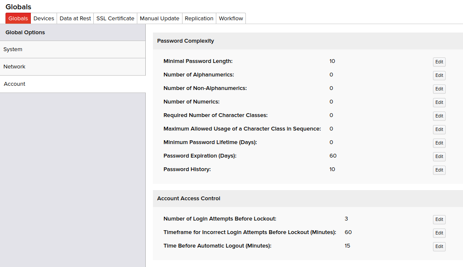Edit Number of Login Attempts Before Lockout
This screenshot has height=267, width=463.
(x=439, y=220)
